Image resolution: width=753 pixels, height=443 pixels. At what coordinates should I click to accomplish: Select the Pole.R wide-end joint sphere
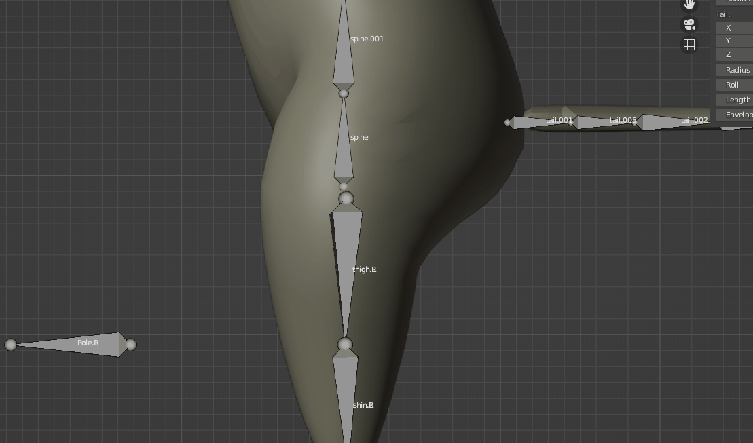130,345
